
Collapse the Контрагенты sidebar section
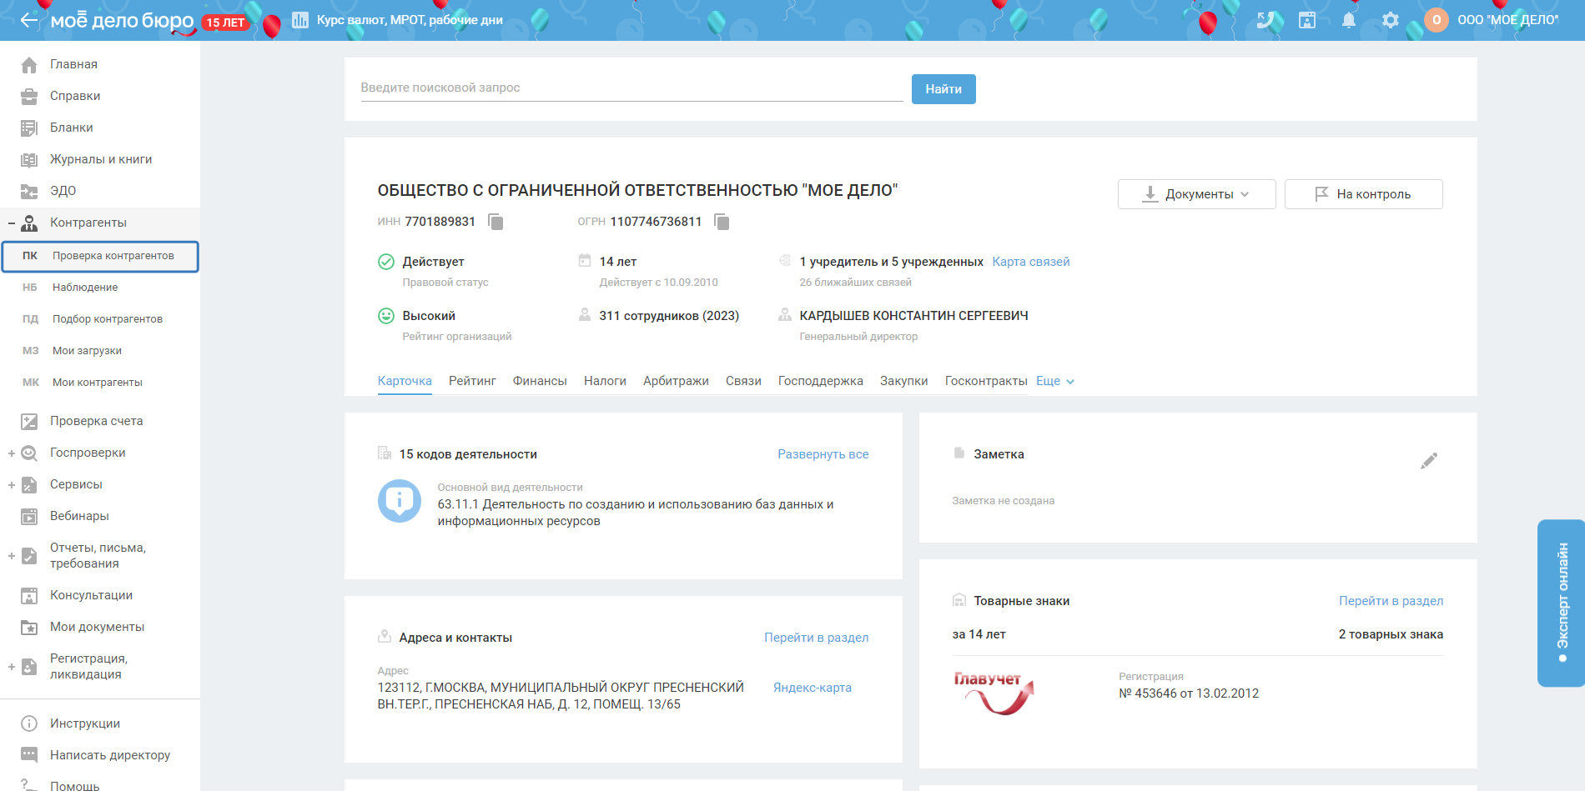click(12, 223)
